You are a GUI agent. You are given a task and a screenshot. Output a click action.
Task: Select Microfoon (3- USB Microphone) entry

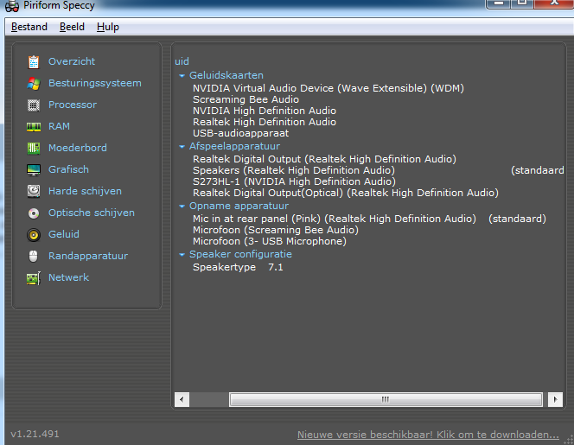point(270,241)
